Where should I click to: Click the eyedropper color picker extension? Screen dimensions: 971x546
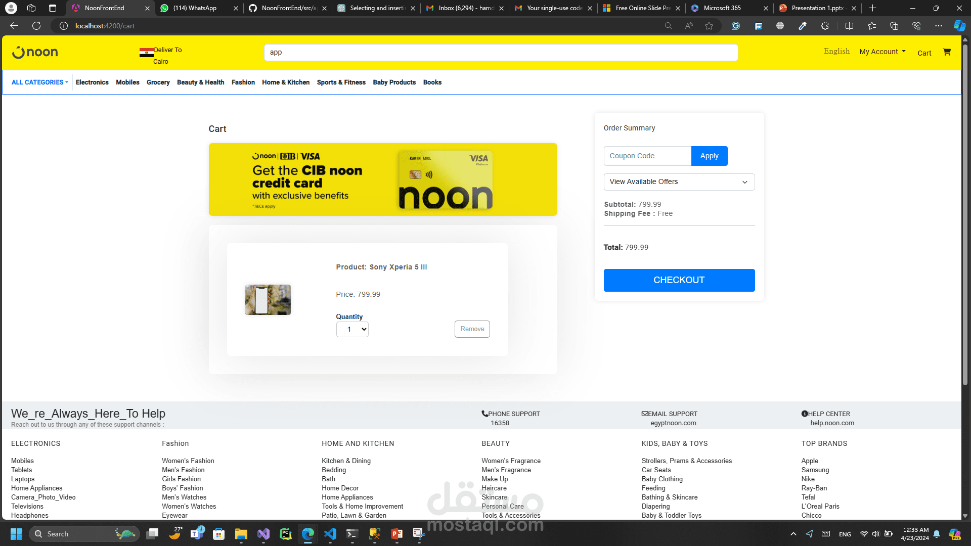coord(803,26)
